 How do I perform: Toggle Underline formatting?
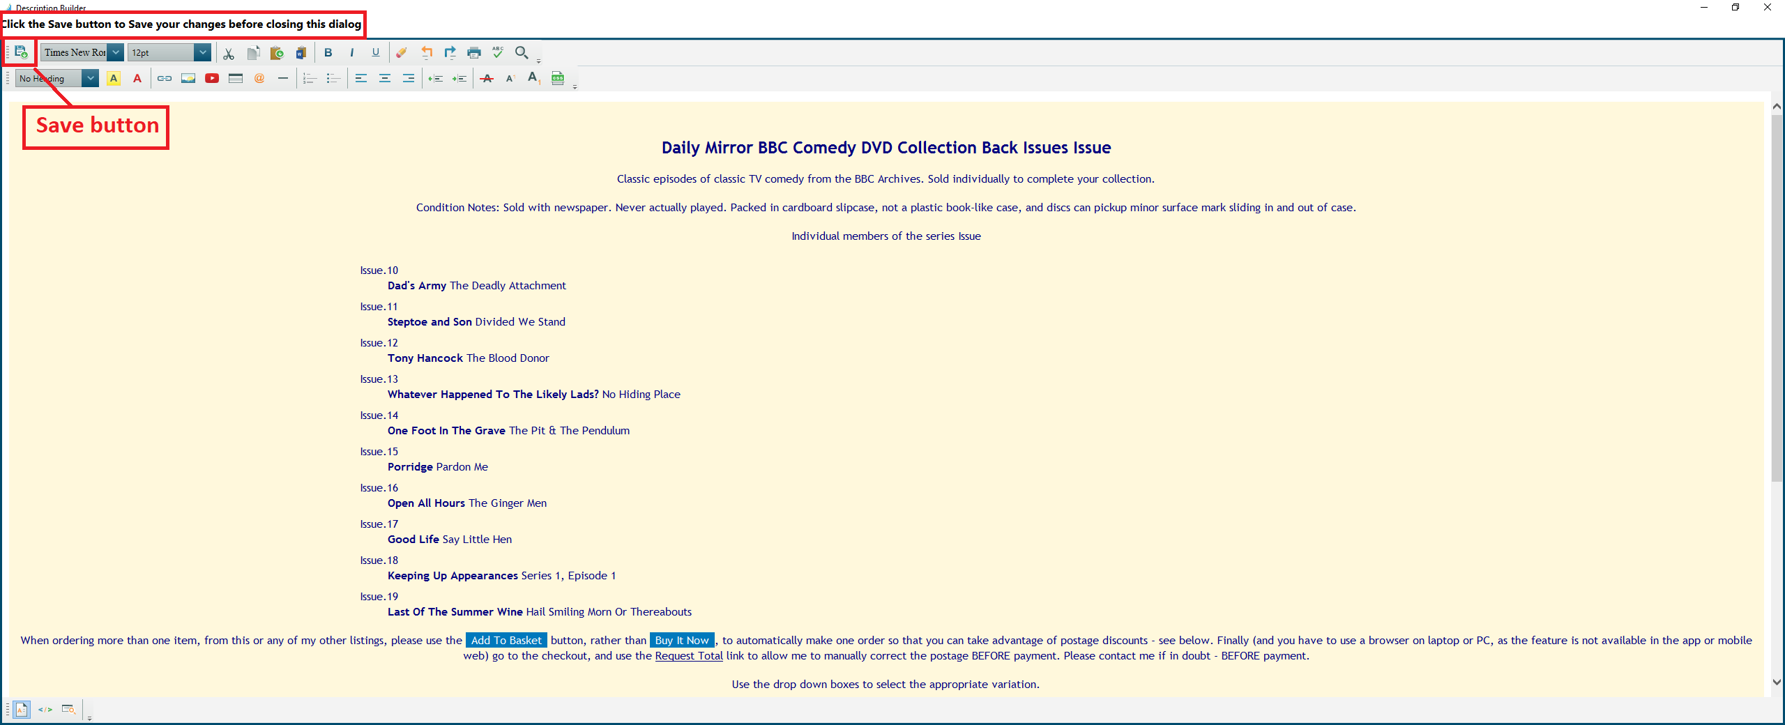click(x=376, y=53)
